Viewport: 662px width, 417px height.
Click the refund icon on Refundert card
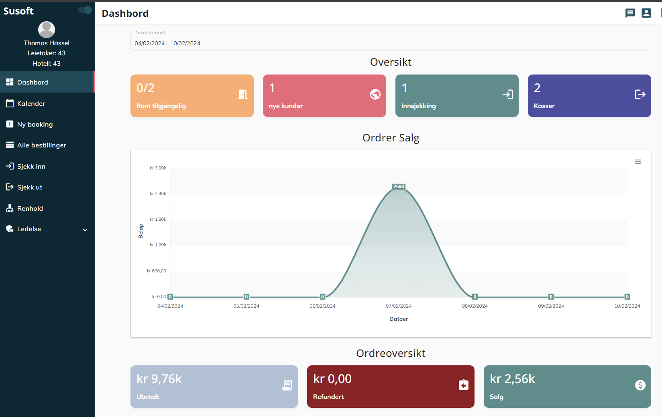[463, 385]
